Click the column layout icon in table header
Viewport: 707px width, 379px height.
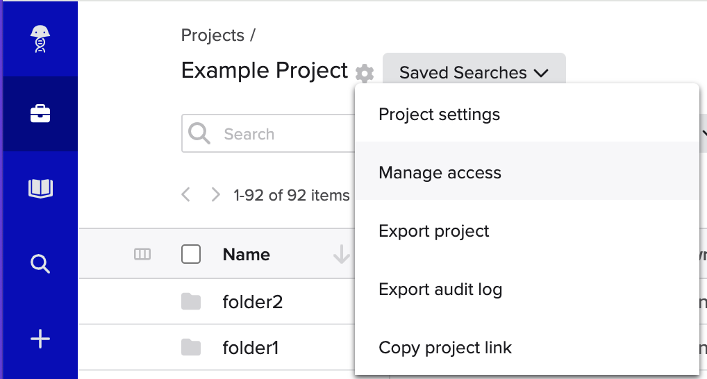click(x=142, y=255)
